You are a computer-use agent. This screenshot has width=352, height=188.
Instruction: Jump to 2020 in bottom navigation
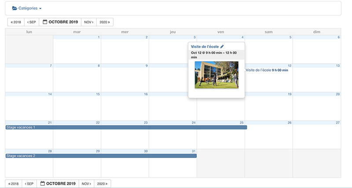point(103,184)
